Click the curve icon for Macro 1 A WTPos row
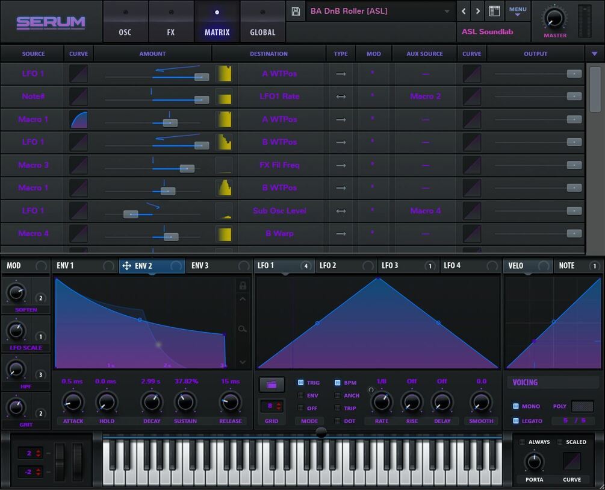 point(79,119)
